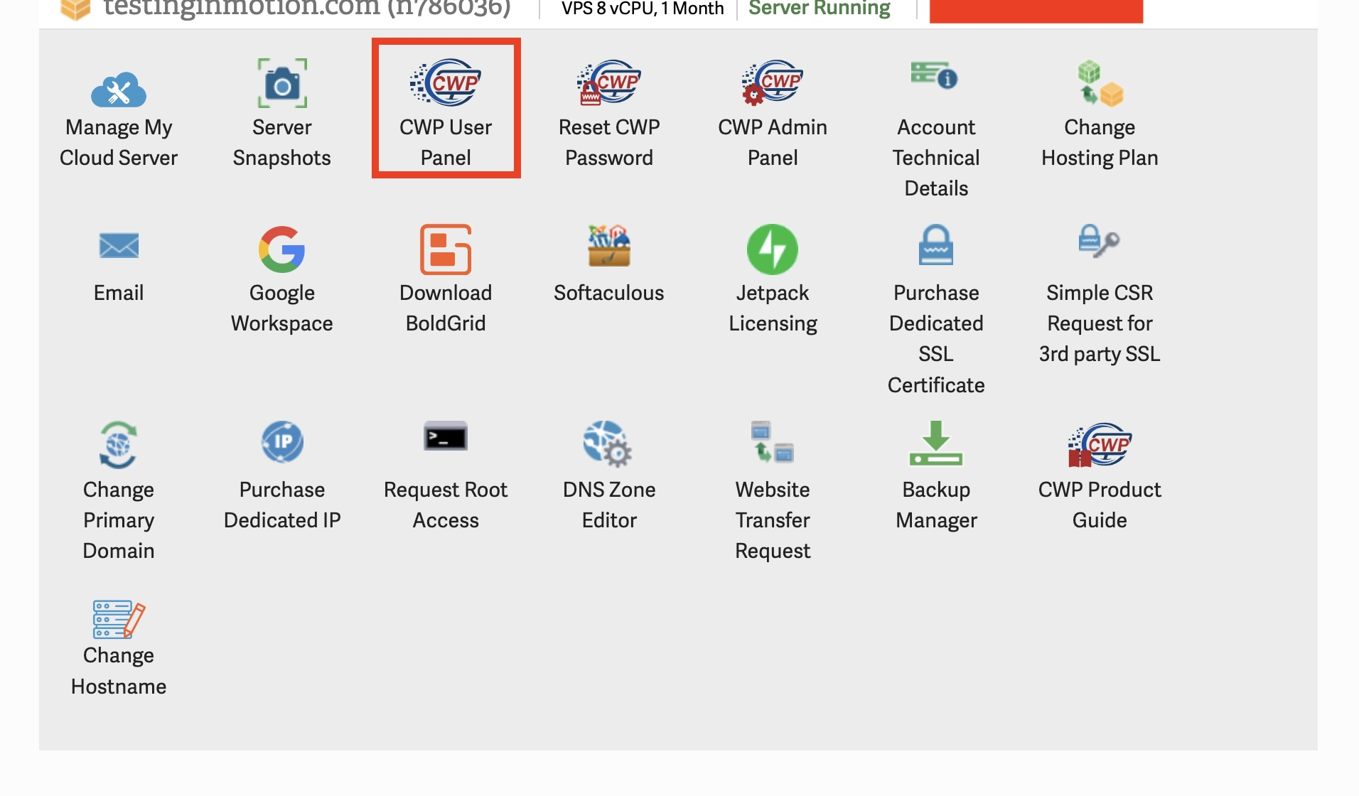Click the Server Running status text
Screen dimensions: 1359x796
pyautogui.click(x=819, y=9)
